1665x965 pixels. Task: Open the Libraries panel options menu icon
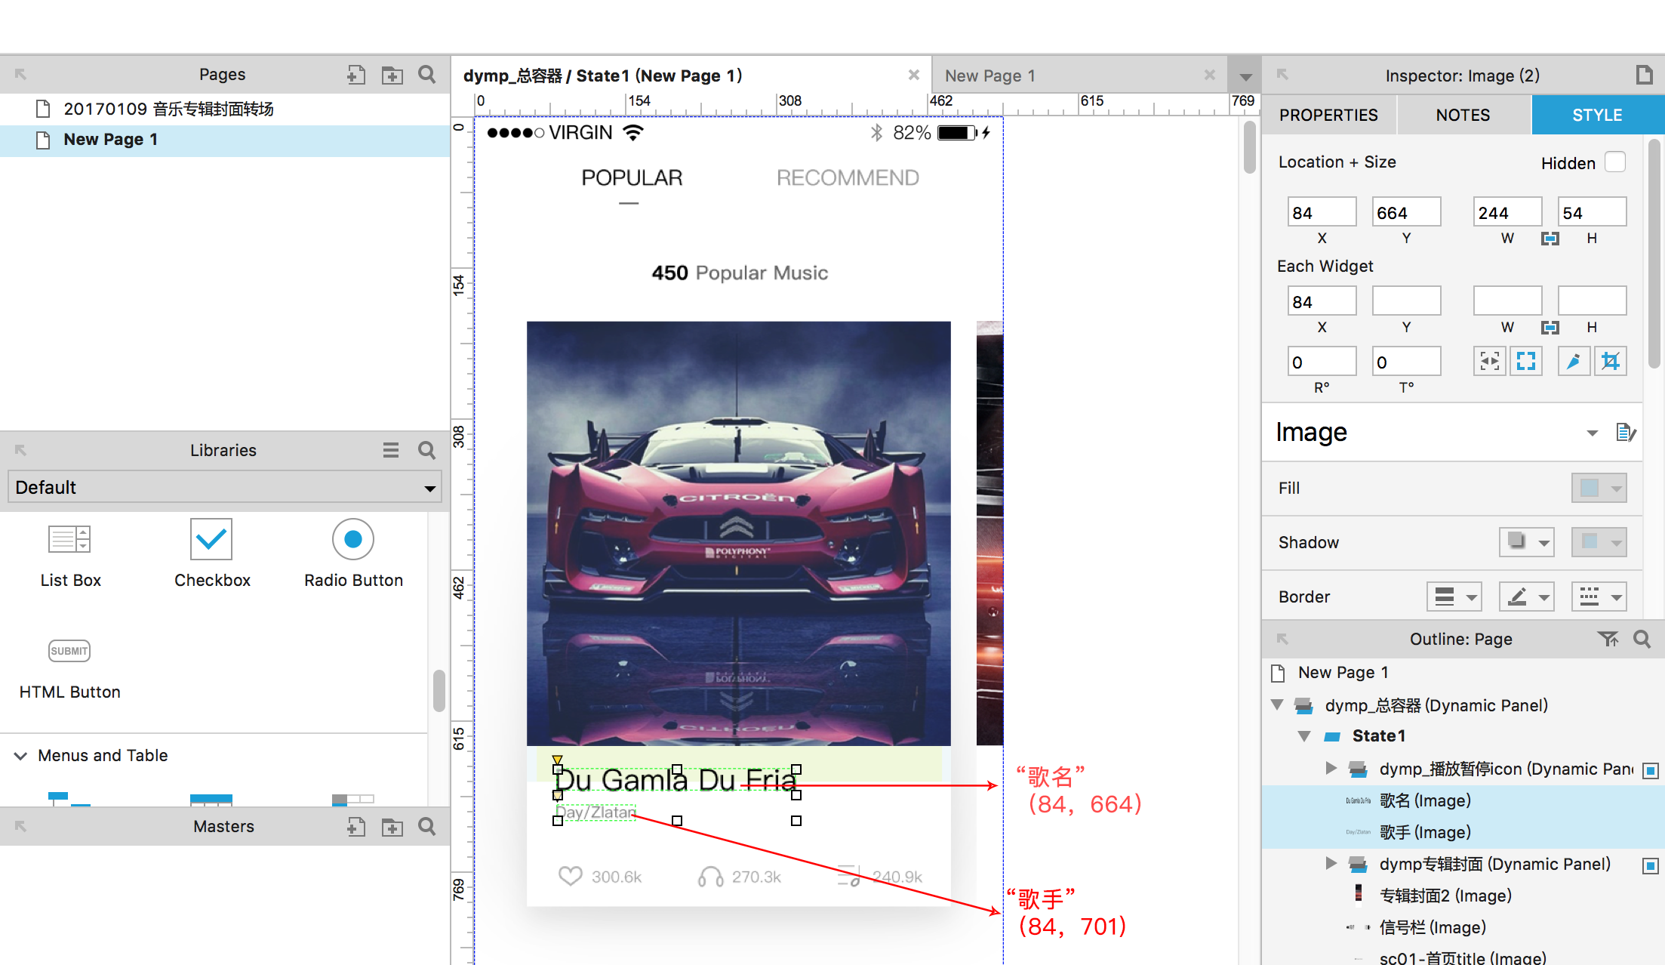point(390,451)
